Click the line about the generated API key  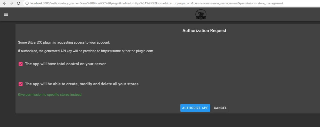[x=85, y=51]
